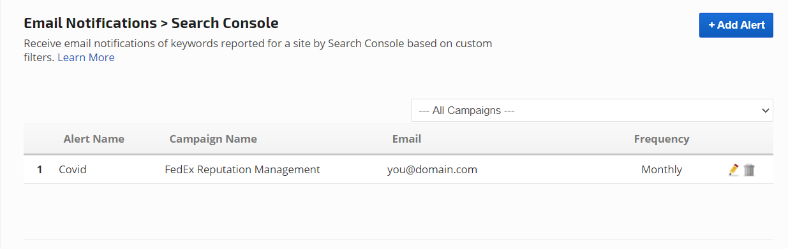This screenshot has width=788, height=249.
Task: Click the empty space below Covid row
Action: click(398, 211)
